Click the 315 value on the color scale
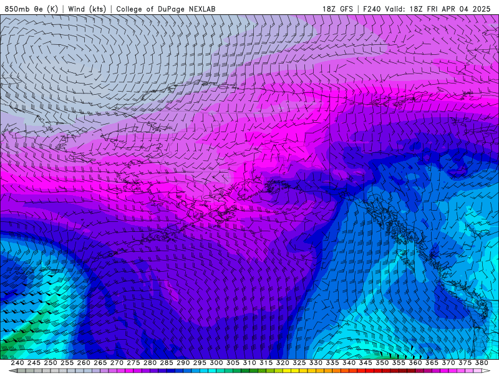The width and height of the screenshot is (499, 374). (266, 363)
